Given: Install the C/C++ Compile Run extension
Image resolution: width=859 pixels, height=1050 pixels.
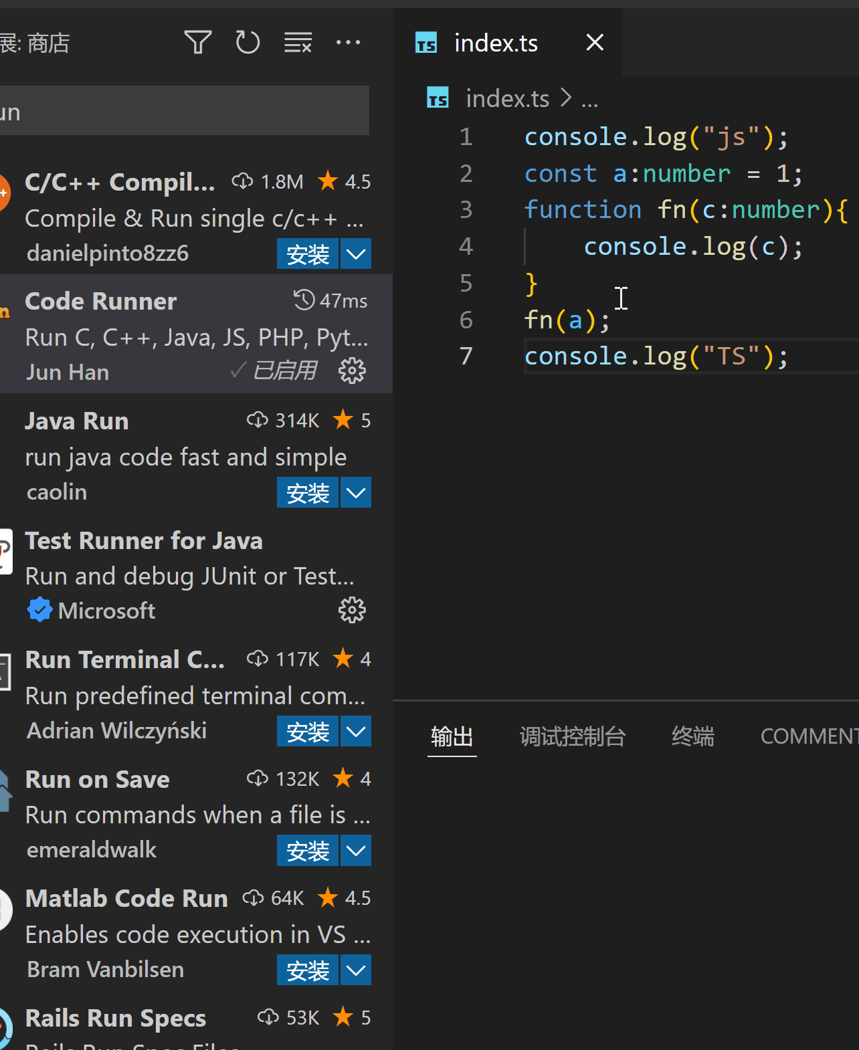Looking at the screenshot, I should (308, 254).
